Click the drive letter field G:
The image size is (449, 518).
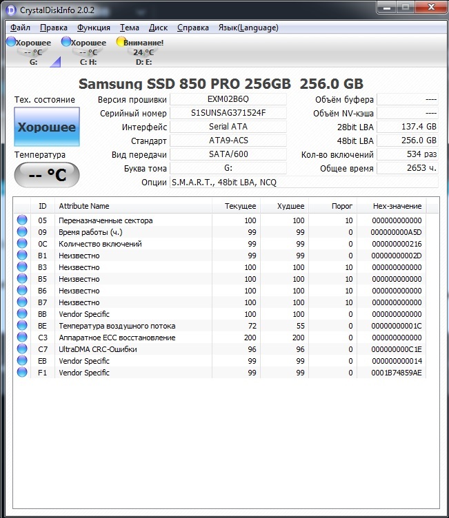click(228, 168)
